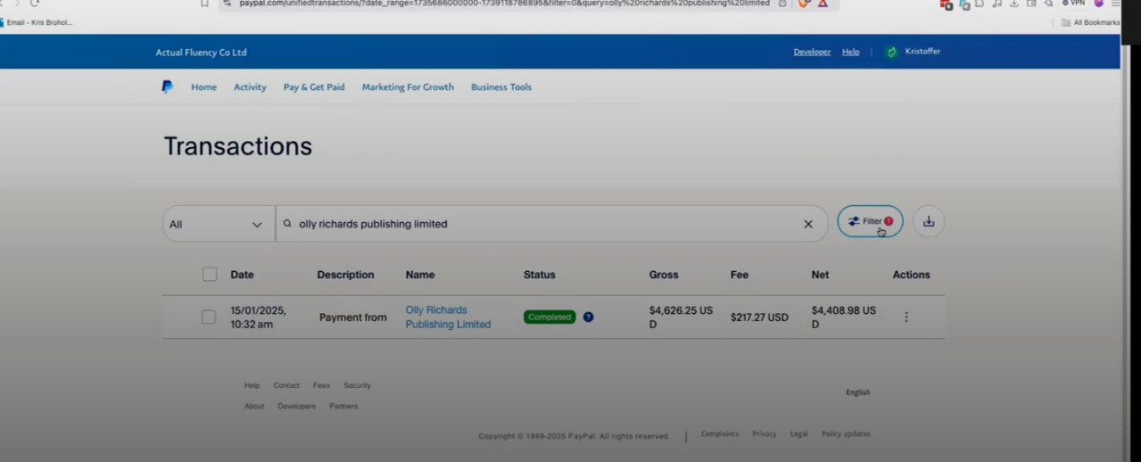Click the Fees footer link

[x=321, y=385]
